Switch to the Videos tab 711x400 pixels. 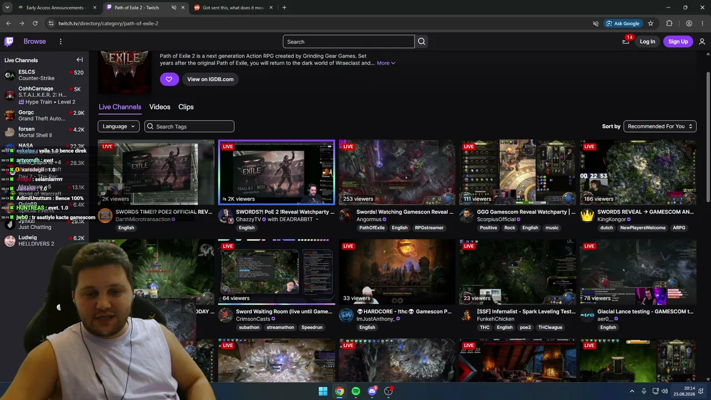click(x=159, y=107)
